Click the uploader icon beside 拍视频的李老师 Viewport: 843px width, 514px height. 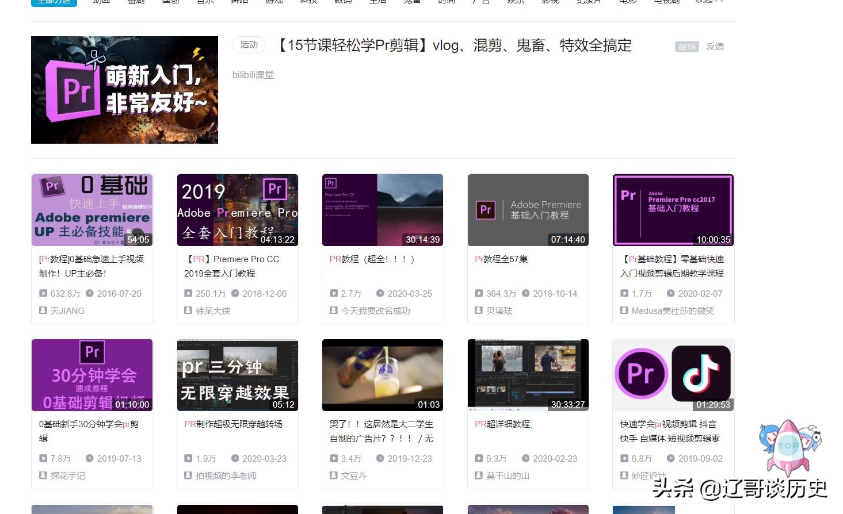click(188, 475)
